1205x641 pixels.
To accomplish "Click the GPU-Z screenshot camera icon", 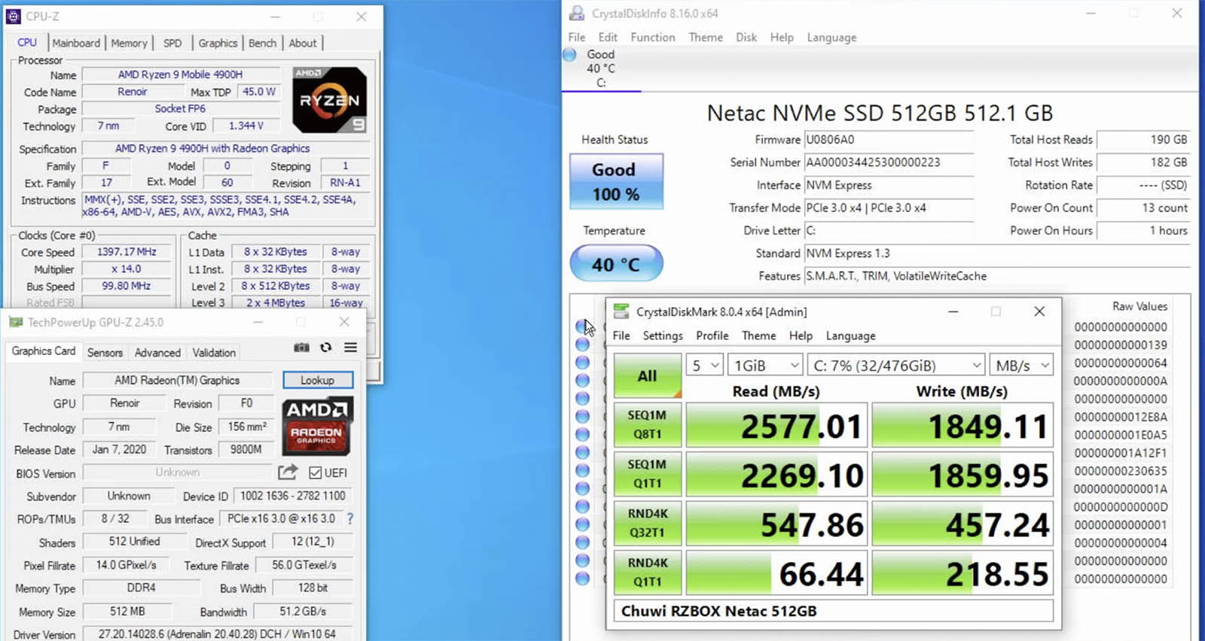I will tap(301, 348).
